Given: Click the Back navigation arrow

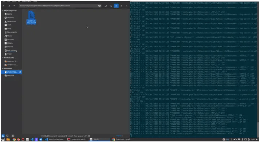Looking at the screenshot, I should tap(4, 6).
